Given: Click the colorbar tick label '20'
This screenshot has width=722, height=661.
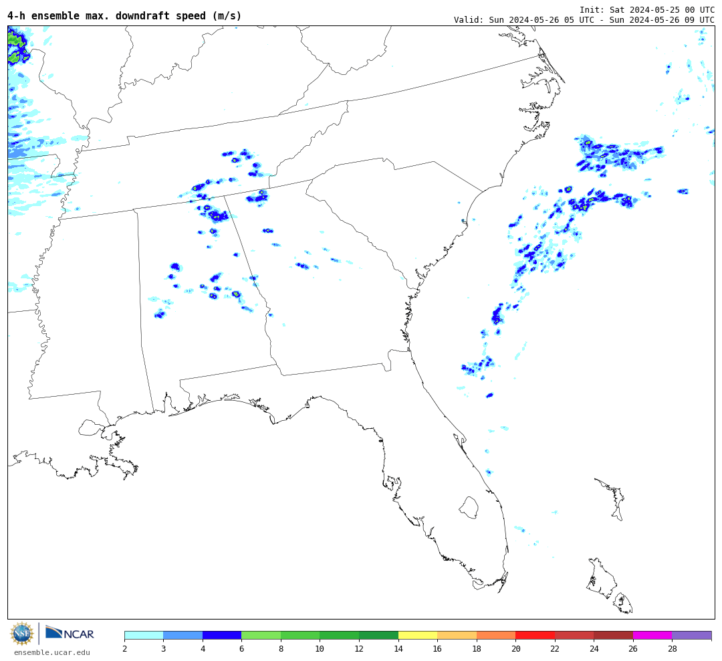Looking at the screenshot, I should pos(515,648).
